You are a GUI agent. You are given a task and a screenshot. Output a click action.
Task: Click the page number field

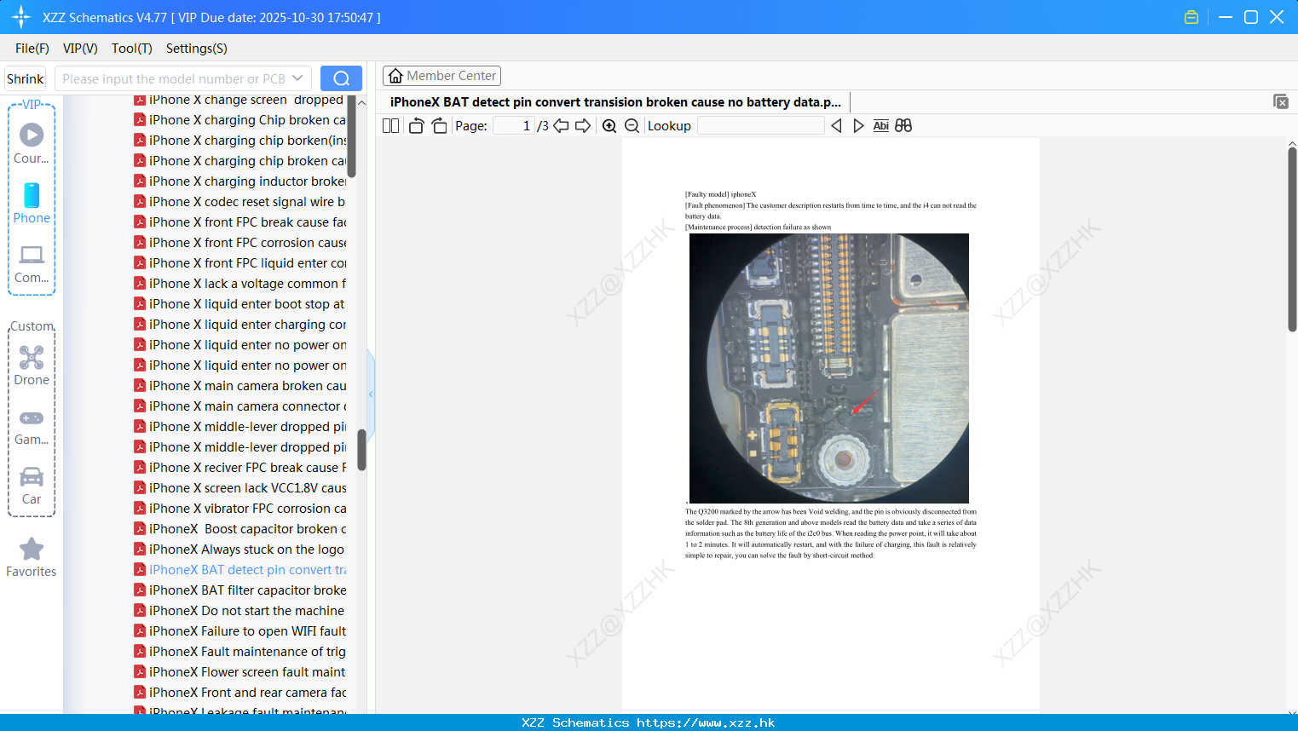click(513, 126)
